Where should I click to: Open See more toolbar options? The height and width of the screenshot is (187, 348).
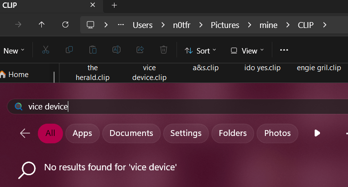pos(284,50)
